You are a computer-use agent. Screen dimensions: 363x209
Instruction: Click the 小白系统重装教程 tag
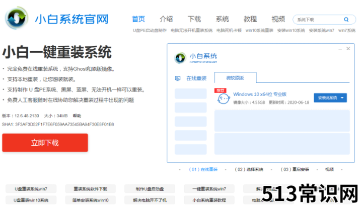point(209,200)
